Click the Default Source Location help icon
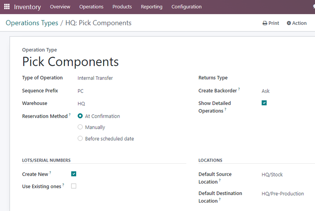 pyautogui.click(x=220, y=180)
